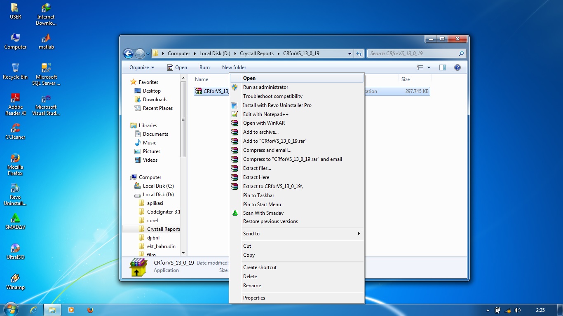Screen dimensions: 563x316
Task: Open Windows Media Player from taskbar
Action: pos(71,310)
